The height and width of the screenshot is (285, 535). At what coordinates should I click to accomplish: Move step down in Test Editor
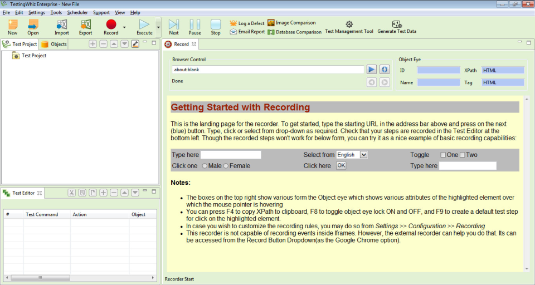pos(135,193)
